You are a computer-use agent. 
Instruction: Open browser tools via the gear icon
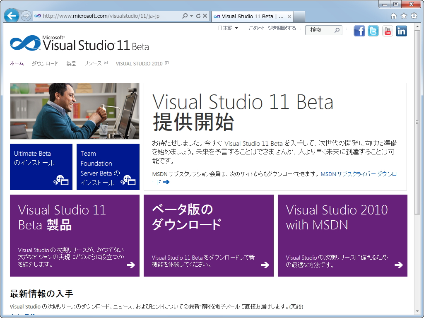(413, 15)
